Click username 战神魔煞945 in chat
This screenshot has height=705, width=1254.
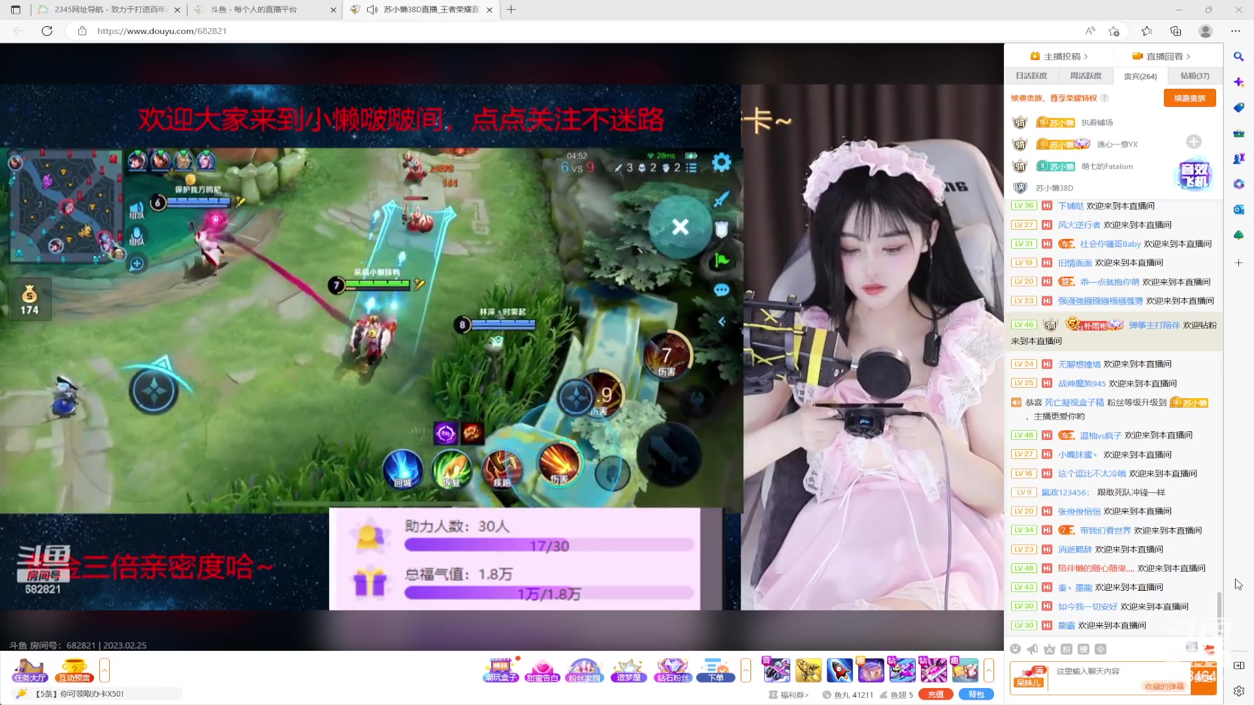coord(1082,384)
